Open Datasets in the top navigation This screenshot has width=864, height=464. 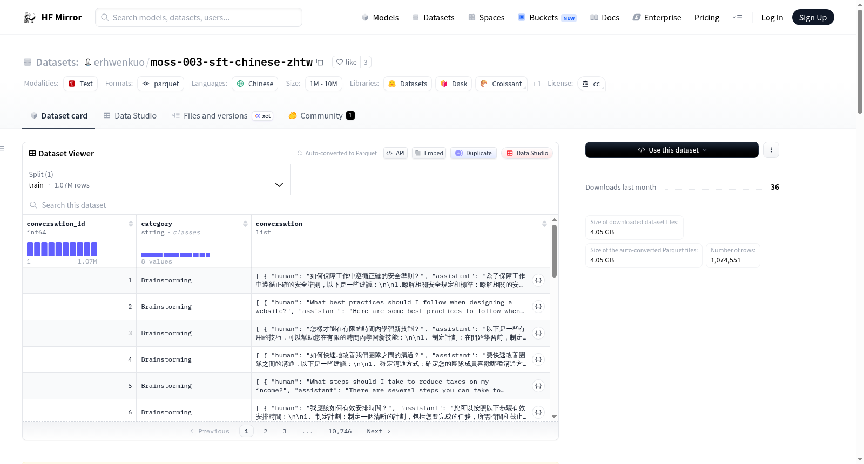(433, 17)
